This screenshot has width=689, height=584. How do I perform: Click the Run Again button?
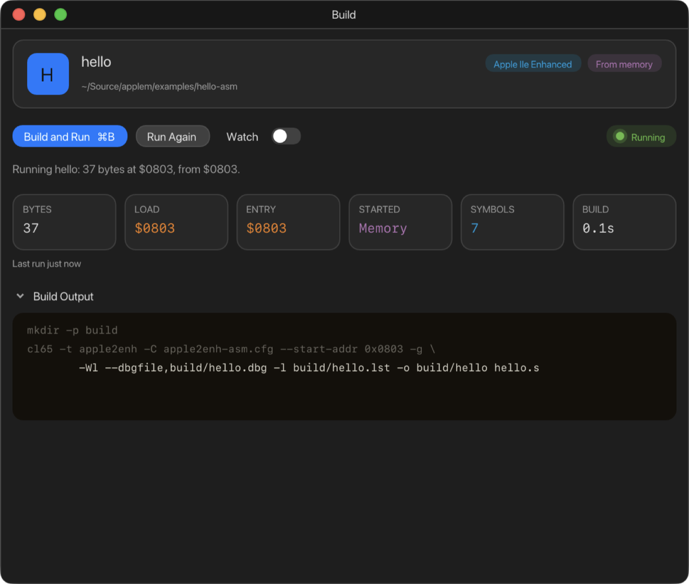[x=173, y=136]
